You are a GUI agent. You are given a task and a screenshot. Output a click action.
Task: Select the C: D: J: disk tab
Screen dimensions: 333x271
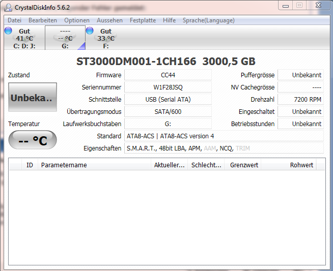[24, 38]
